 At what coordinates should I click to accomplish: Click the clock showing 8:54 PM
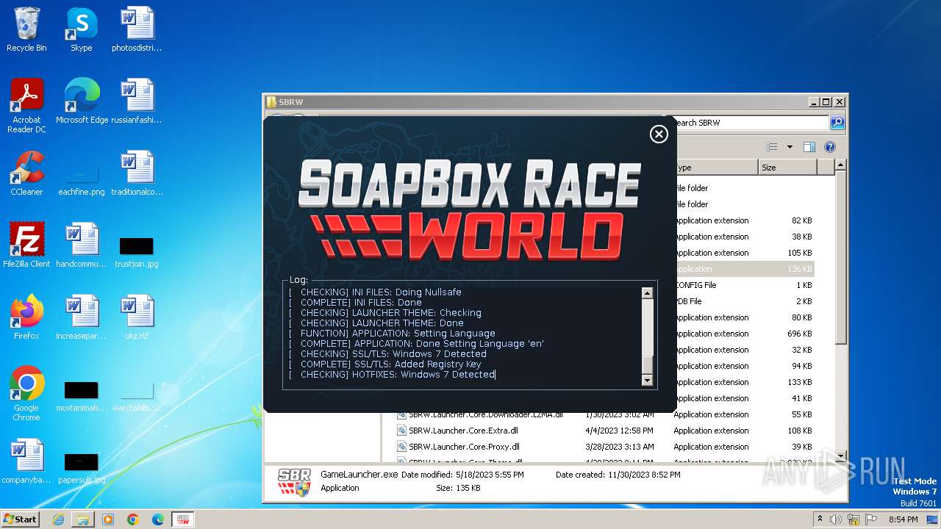click(903, 519)
